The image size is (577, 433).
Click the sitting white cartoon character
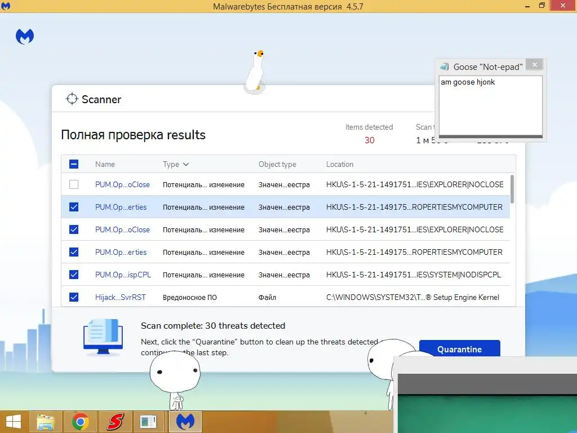[175, 381]
